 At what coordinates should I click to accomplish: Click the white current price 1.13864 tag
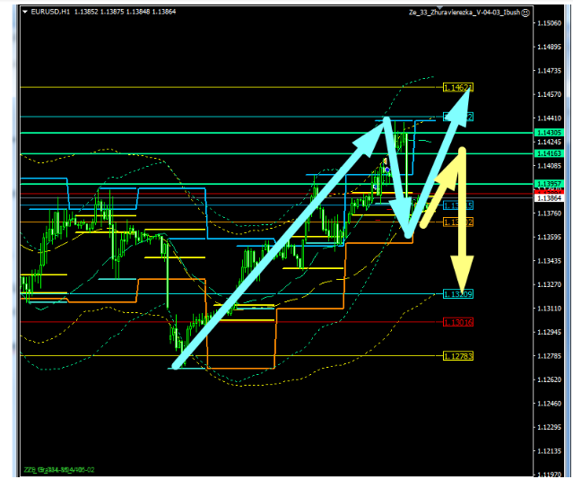(549, 198)
